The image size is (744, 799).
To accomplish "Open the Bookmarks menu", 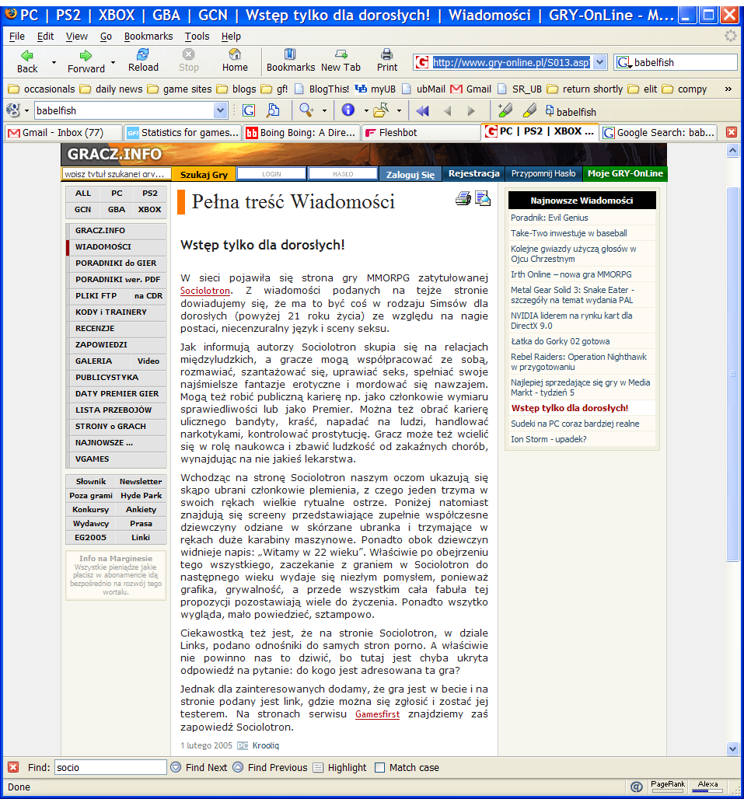I will pos(148,37).
